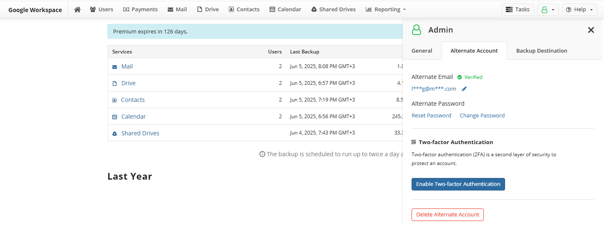Click Enable Two-factor Authentication button
The image size is (604, 226).
tap(458, 184)
